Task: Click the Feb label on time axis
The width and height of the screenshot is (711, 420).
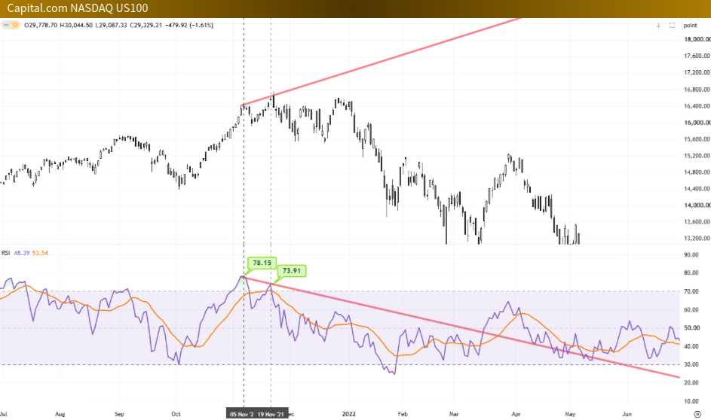Action: pyautogui.click(x=403, y=414)
